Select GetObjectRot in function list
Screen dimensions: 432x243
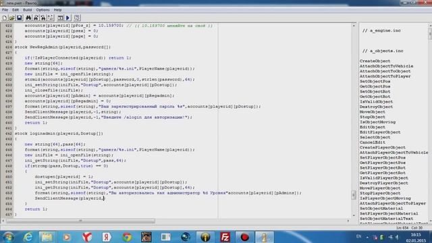pyautogui.click(x=375, y=97)
